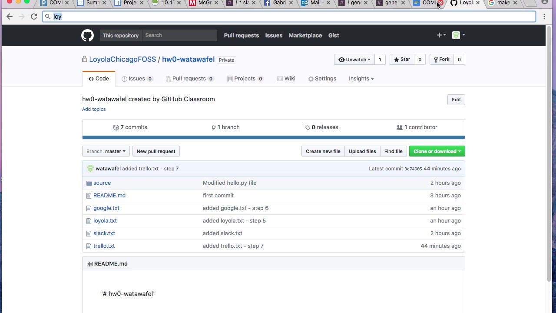This screenshot has width=556, height=313.
Task: Expand the Insights dropdown
Action: click(361, 79)
